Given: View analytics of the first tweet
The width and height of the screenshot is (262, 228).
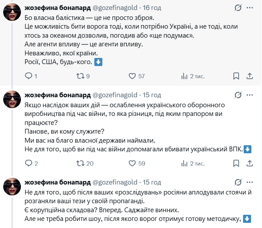Looking at the screenshot, I should (184, 76).
